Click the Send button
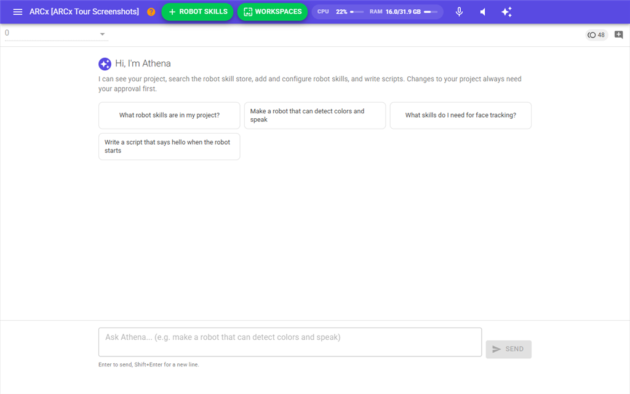Screen dimensions: 630x394 click(508, 349)
